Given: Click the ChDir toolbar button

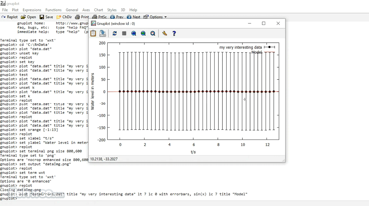Looking at the screenshot, I should click(64, 17).
